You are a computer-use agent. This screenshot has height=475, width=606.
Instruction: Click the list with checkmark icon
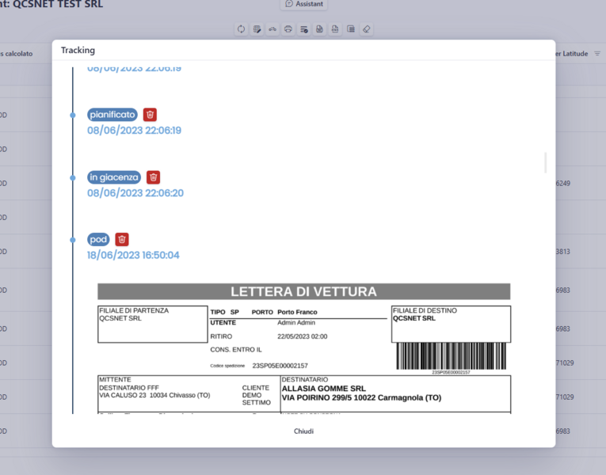pos(303,29)
